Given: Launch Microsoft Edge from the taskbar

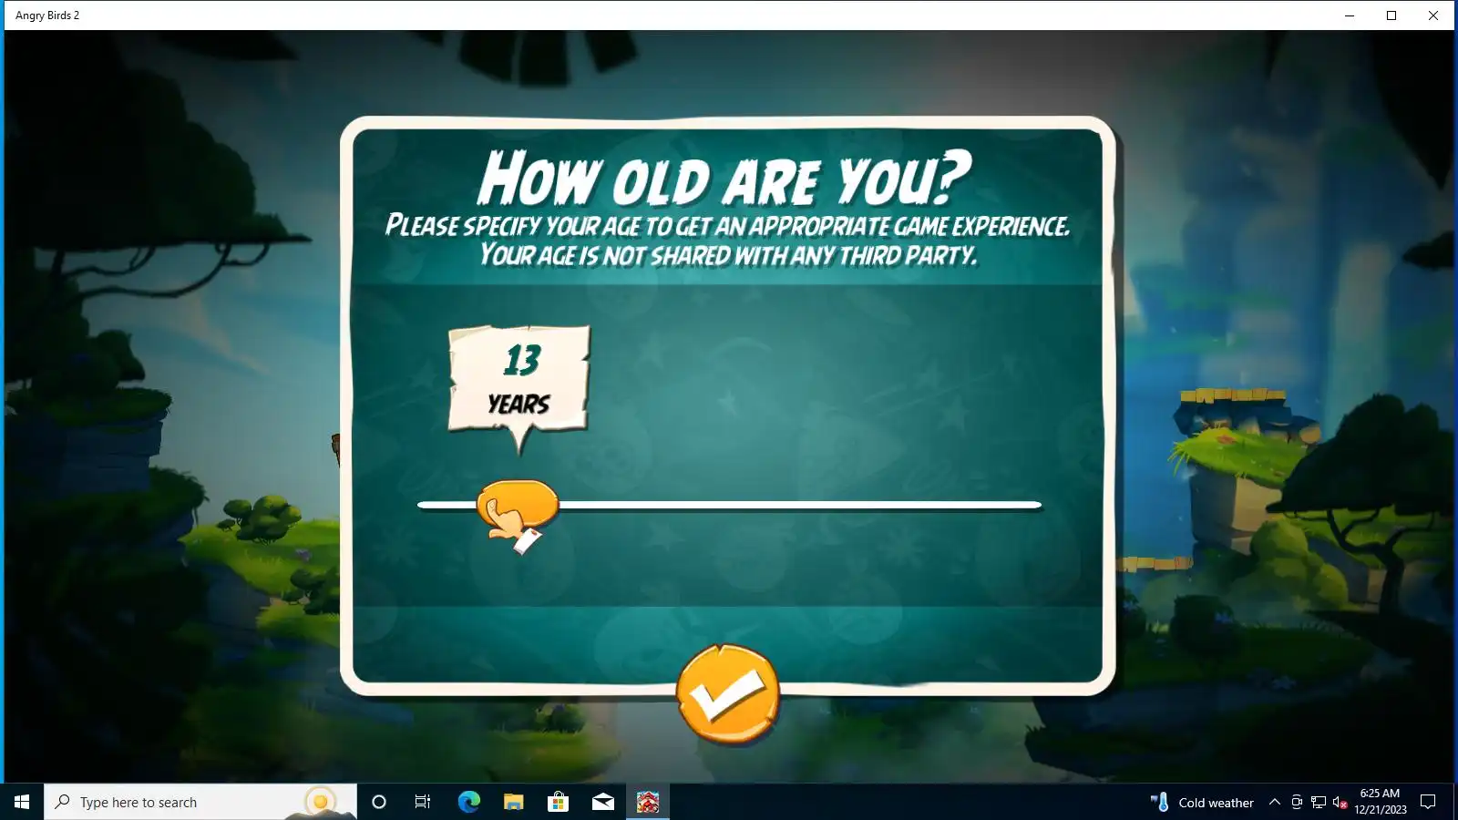Looking at the screenshot, I should 468,802.
